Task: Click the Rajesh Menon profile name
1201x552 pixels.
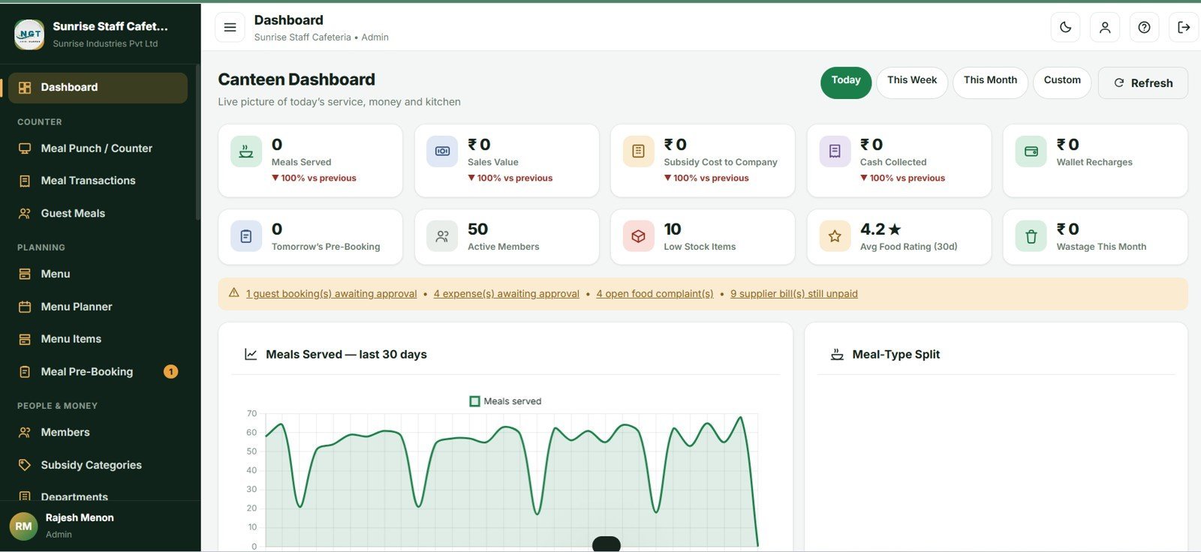Action: pos(80,518)
